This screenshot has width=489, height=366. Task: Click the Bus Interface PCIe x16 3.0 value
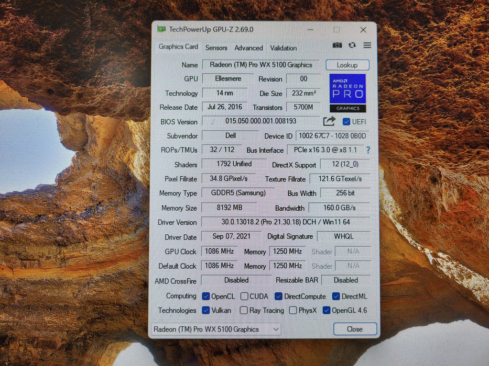point(325,150)
